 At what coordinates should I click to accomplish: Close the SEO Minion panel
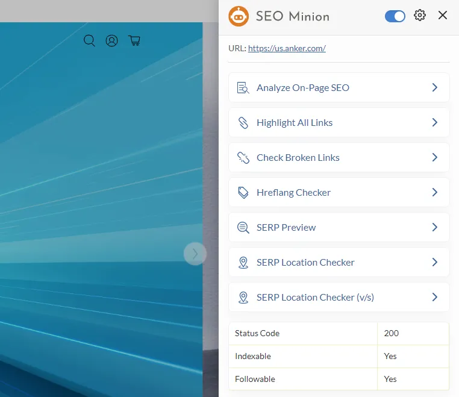[x=443, y=15]
